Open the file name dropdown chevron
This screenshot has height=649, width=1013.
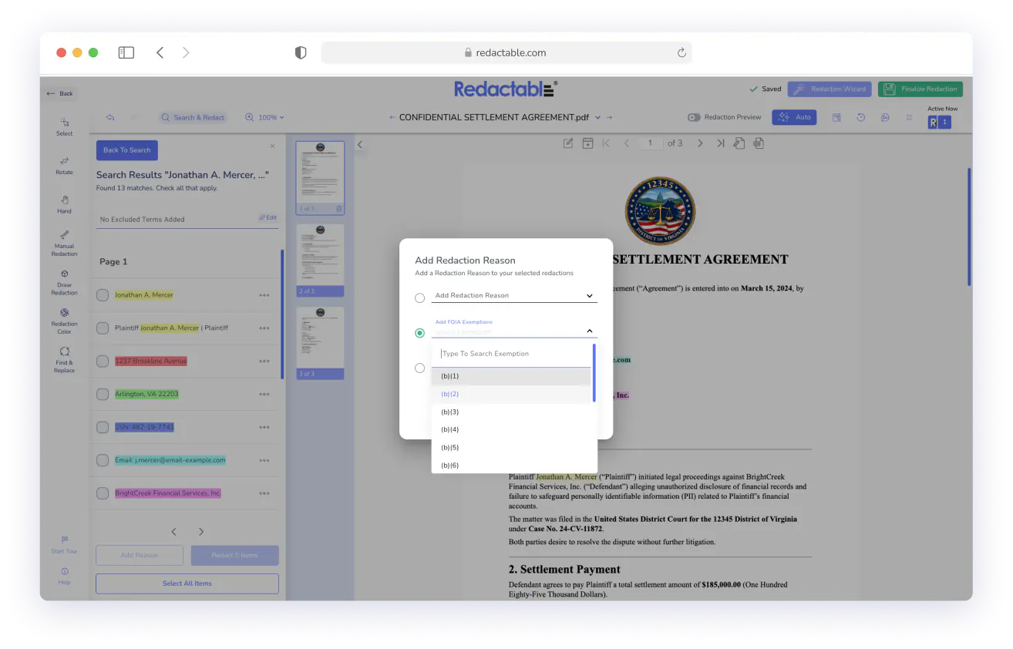tap(597, 117)
